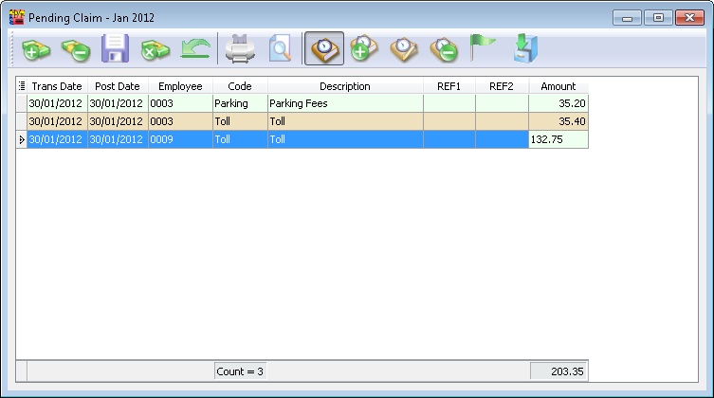Select the amount 35.20 cell
The width and height of the screenshot is (714, 398).
(x=558, y=103)
